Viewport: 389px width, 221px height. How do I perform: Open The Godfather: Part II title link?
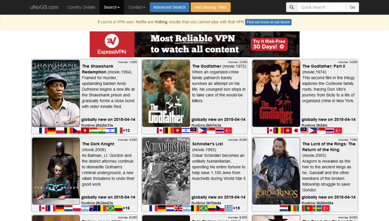[324, 66]
